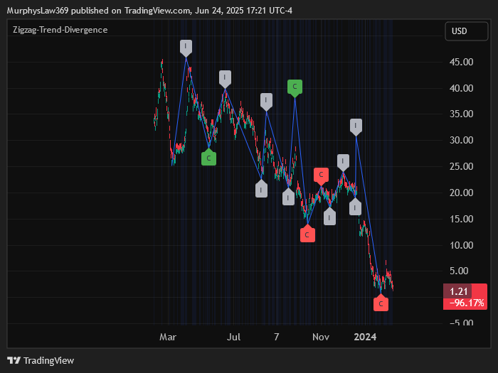Screen dimensions: 498x373
Task: Click the 25.00 price axis label
Action: tap(461, 166)
